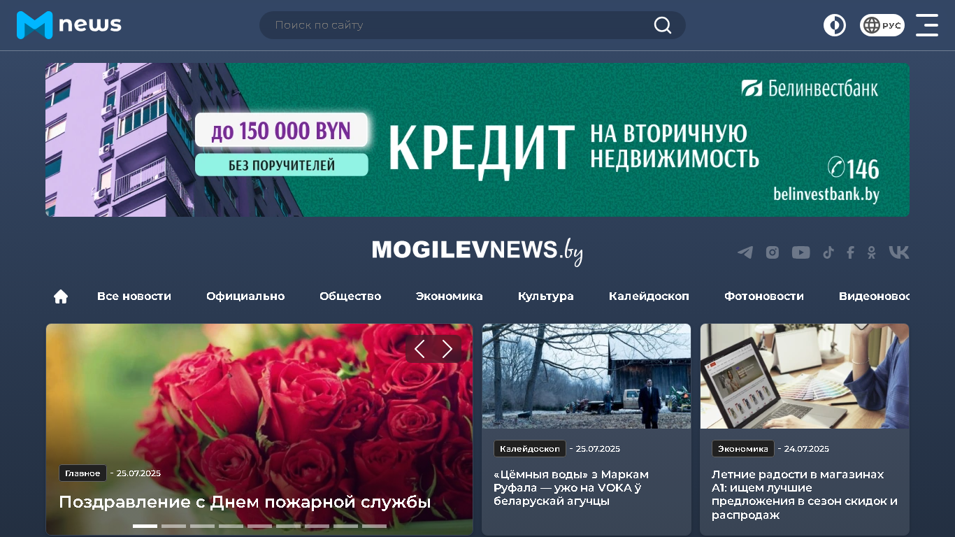
Task: Open the Facebook social link
Action: coord(850,252)
